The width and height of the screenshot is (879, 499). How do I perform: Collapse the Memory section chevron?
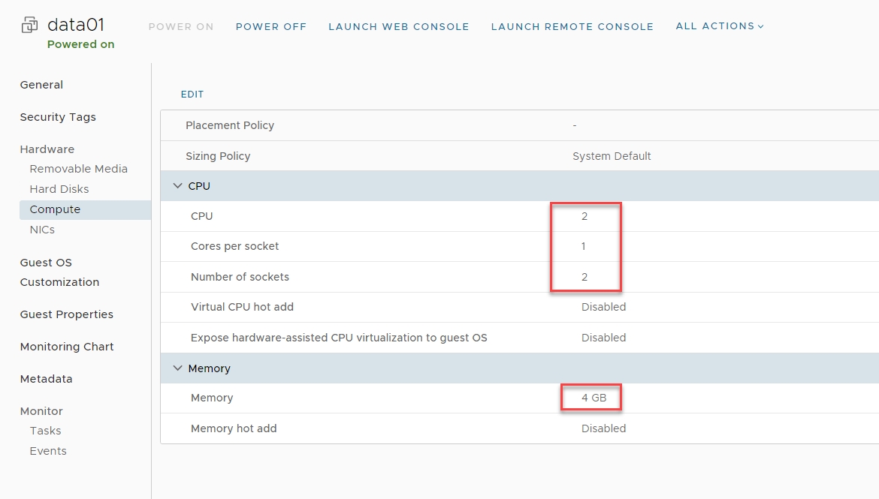pyautogui.click(x=178, y=368)
